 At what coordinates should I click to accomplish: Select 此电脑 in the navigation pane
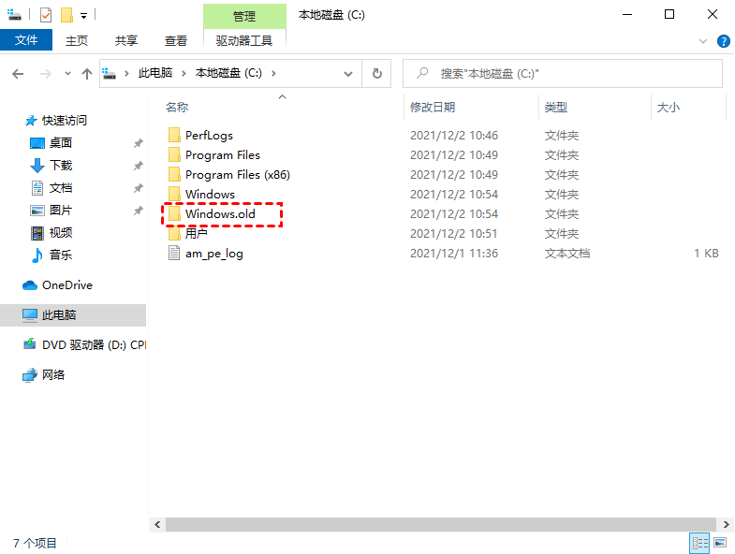coord(59,315)
